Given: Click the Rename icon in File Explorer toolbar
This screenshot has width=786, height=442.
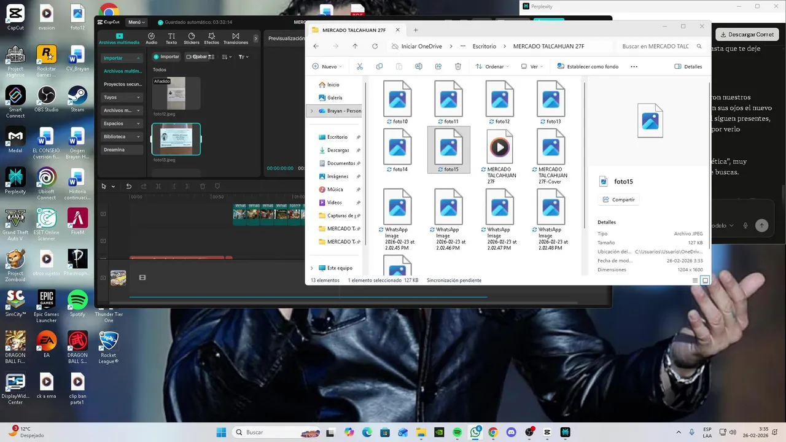Looking at the screenshot, I should [419, 66].
